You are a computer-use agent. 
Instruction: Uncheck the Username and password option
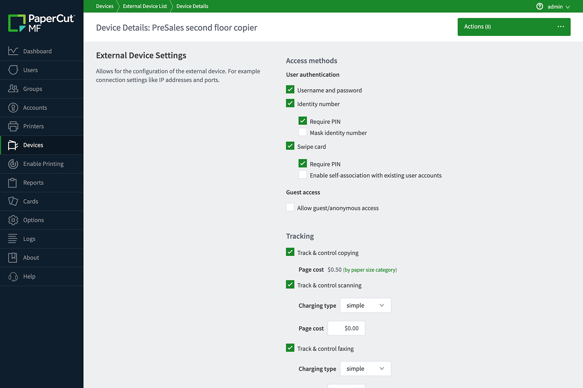pyautogui.click(x=290, y=89)
